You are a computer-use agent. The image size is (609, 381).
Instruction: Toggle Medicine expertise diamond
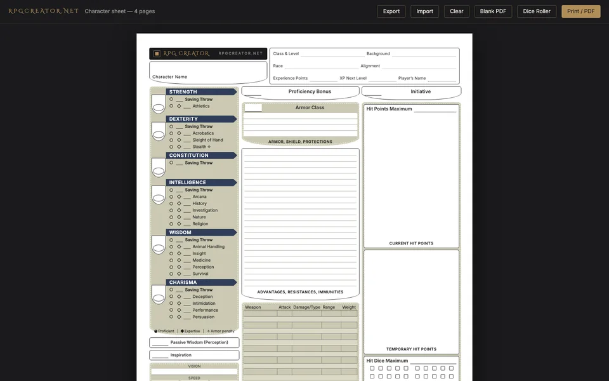click(179, 260)
